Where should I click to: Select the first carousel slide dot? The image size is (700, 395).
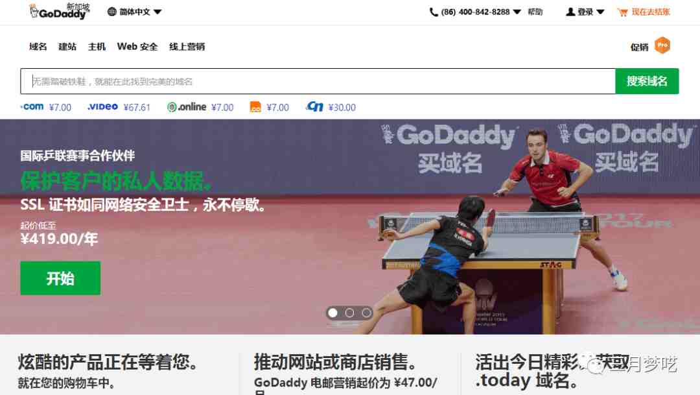coord(332,313)
